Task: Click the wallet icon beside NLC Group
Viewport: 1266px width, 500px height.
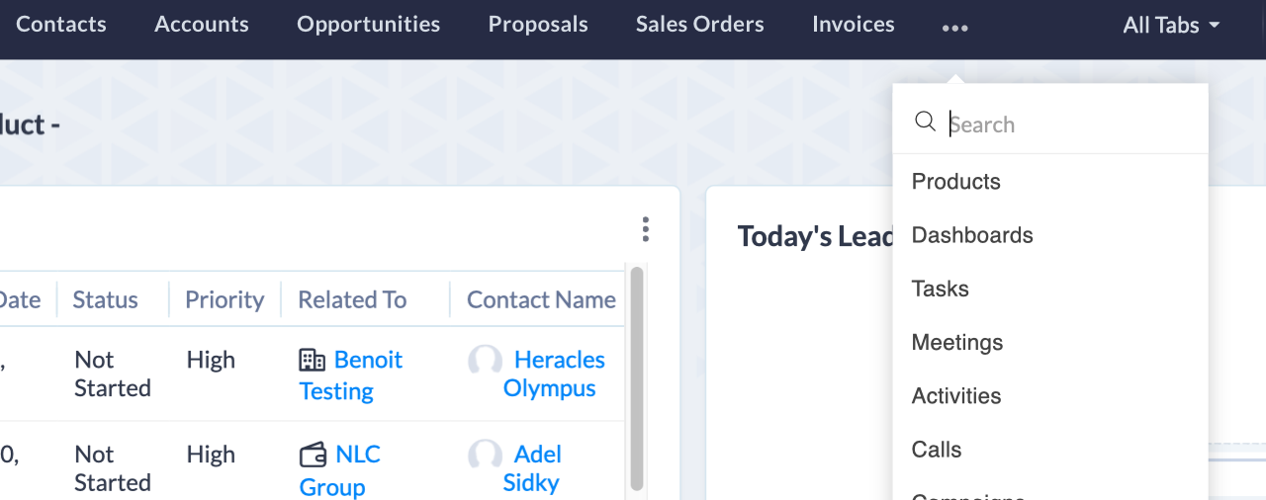Action: [313, 456]
